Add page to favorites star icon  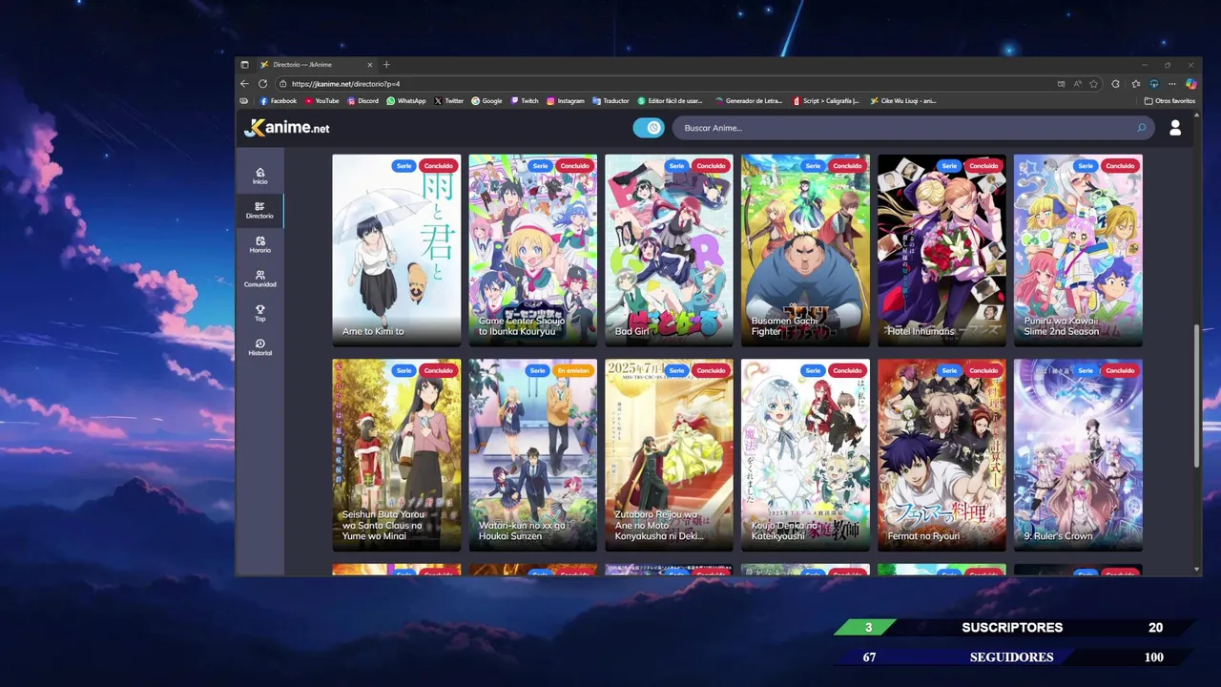coord(1094,84)
